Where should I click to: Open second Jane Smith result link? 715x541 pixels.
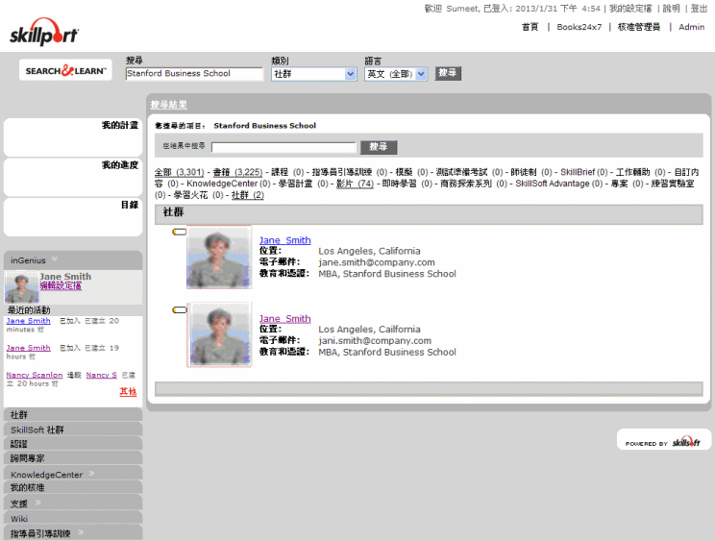click(x=285, y=319)
